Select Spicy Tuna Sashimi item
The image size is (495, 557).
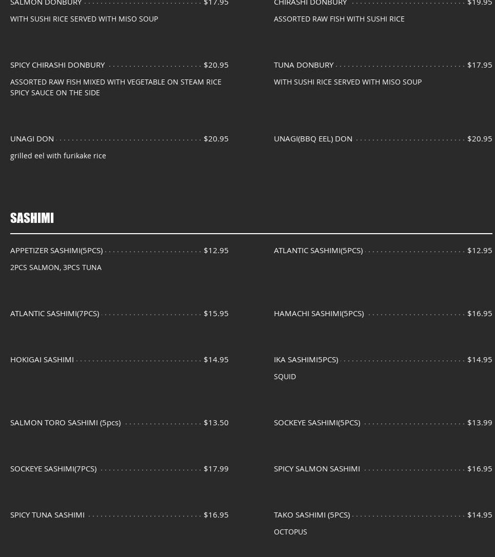click(47, 515)
